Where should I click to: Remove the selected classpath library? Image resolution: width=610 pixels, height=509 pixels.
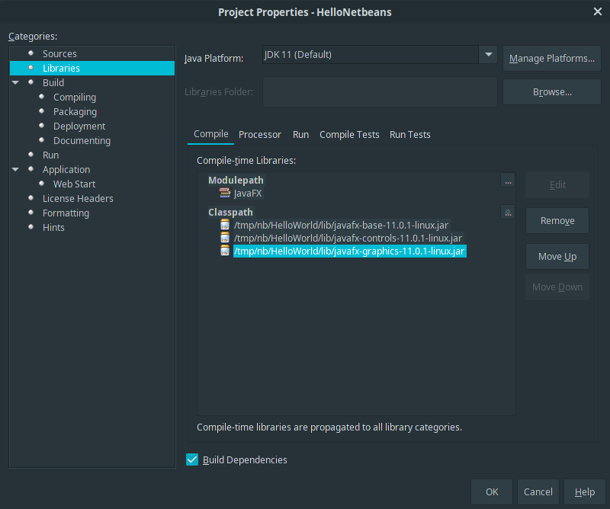pyautogui.click(x=557, y=221)
